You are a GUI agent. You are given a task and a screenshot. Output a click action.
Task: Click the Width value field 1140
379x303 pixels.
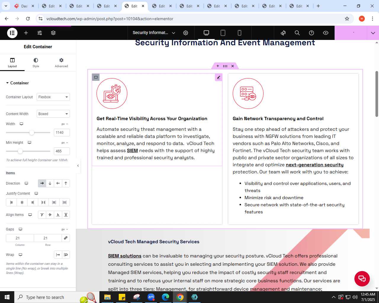pyautogui.click(x=62, y=133)
